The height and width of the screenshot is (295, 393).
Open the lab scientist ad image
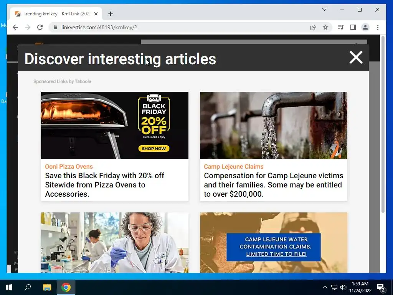pyautogui.click(x=114, y=243)
